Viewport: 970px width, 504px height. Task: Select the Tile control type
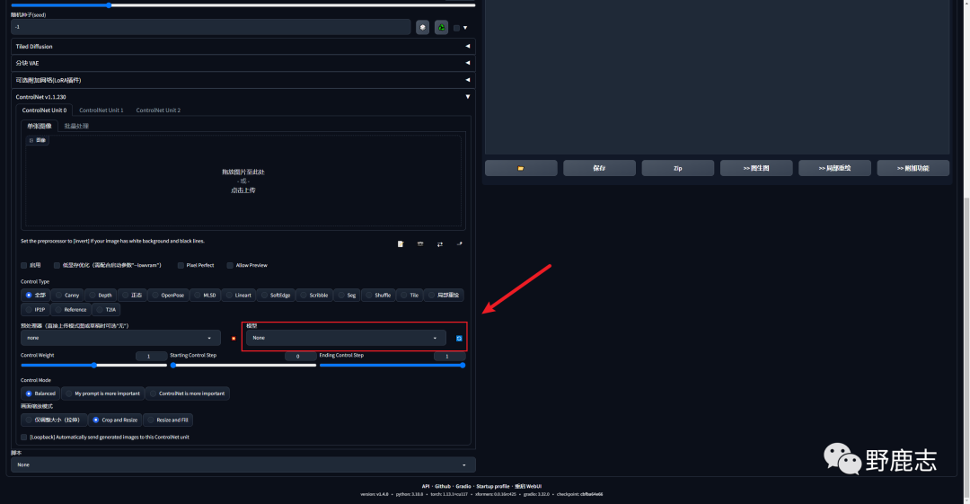pyautogui.click(x=410, y=296)
